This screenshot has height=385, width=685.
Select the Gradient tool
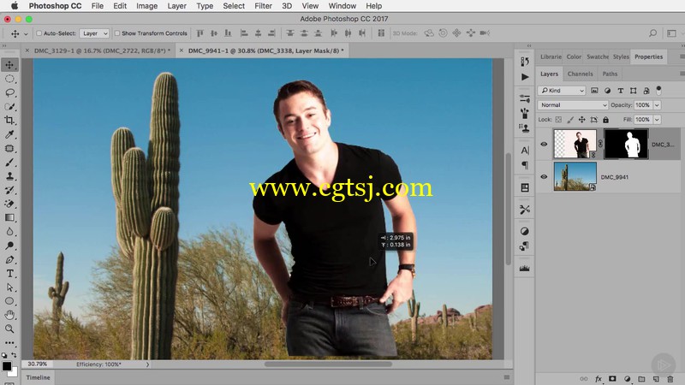(9, 218)
